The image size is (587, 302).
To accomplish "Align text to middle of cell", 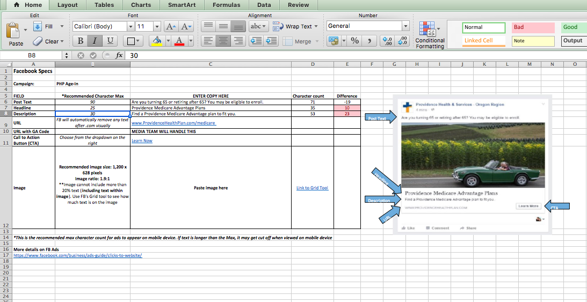I will 223,26.
